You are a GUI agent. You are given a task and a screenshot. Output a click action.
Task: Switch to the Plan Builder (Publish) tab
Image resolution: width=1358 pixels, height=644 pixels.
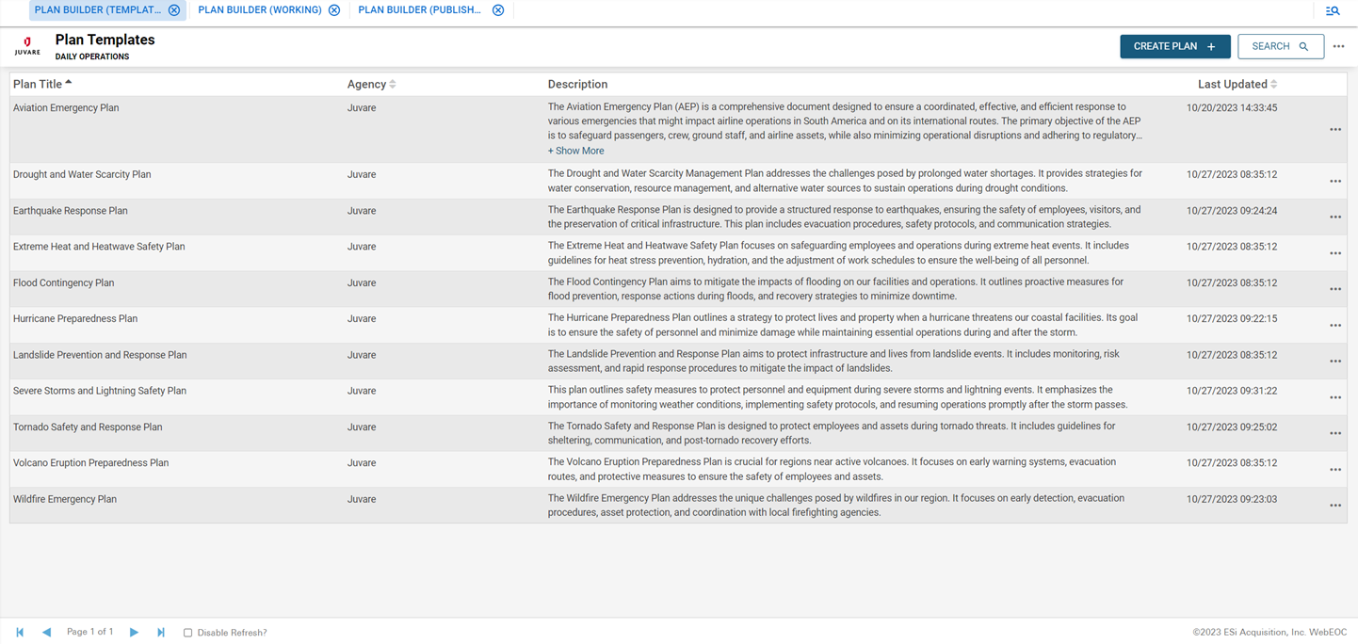[x=418, y=10]
